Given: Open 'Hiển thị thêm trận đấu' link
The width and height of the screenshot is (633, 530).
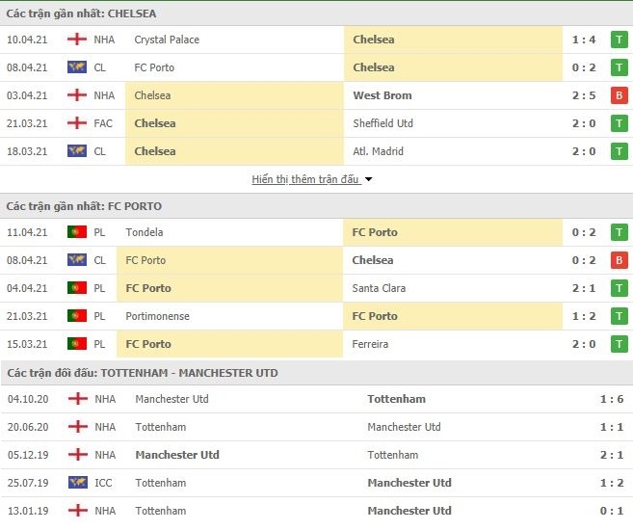Looking at the screenshot, I should click(x=305, y=179).
